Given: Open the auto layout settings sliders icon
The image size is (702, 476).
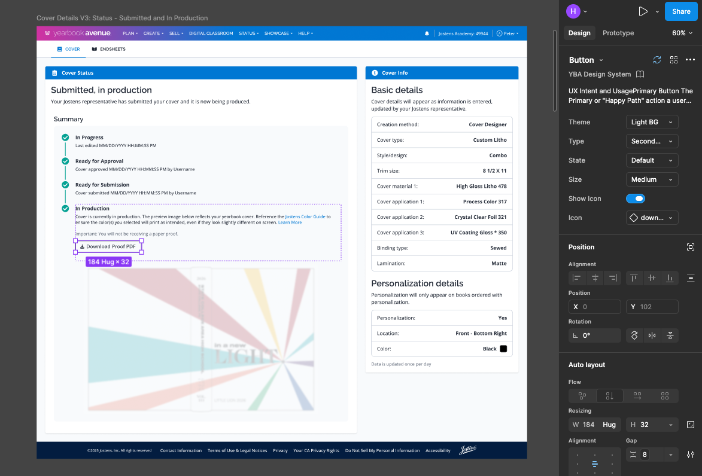Looking at the screenshot, I should (691, 454).
